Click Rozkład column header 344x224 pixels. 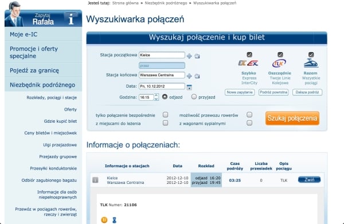tap(206, 166)
